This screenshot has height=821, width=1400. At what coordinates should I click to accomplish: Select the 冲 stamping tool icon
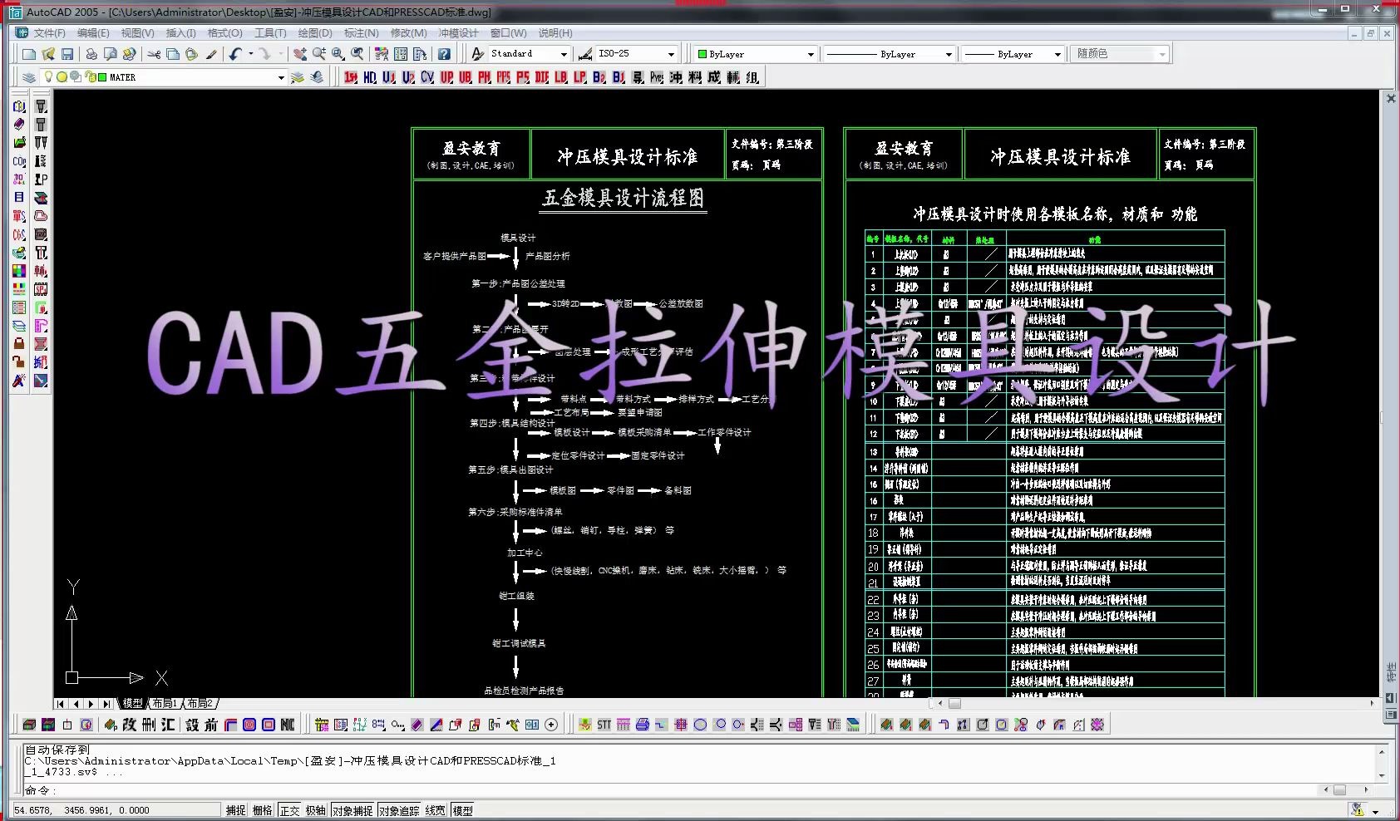point(674,76)
